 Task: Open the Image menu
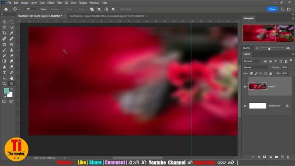24,3
